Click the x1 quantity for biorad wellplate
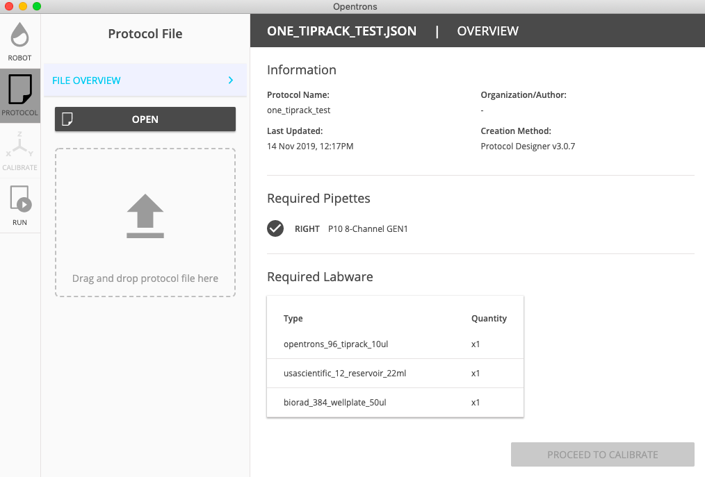705x477 pixels. (476, 403)
